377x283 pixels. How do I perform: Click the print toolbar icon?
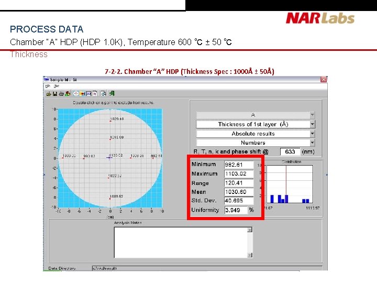click(x=61, y=94)
